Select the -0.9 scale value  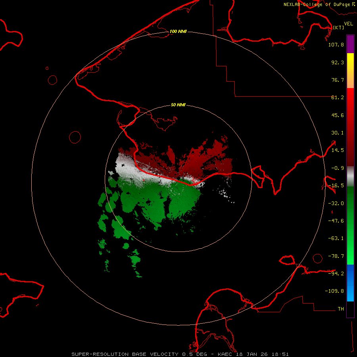tap(338, 168)
